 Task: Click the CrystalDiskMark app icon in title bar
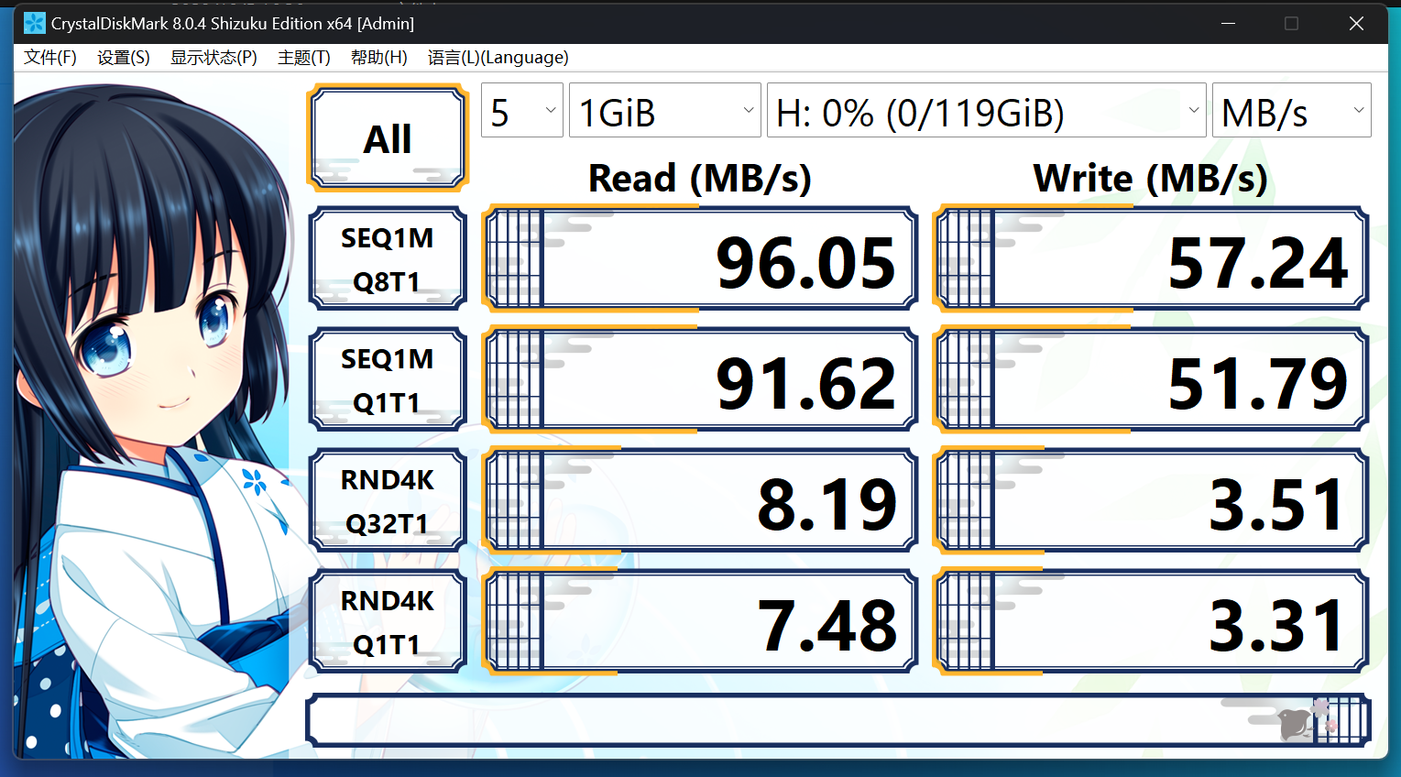(x=35, y=24)
